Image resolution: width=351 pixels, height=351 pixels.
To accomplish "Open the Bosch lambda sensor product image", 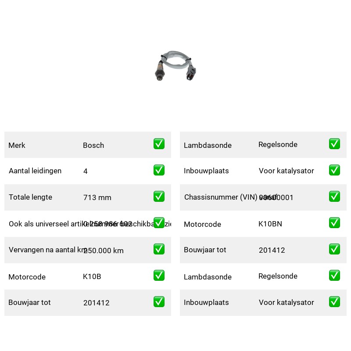I will [x=175, y=65].
